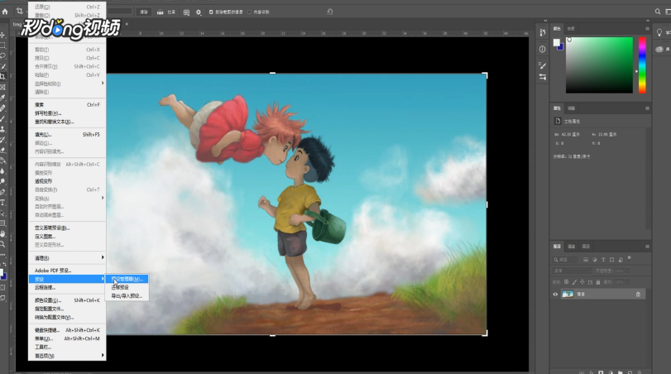This screenshot has height=374, width=671.
Task: Click the 清除 button in options bar
Action: click(x=144, y=12)
